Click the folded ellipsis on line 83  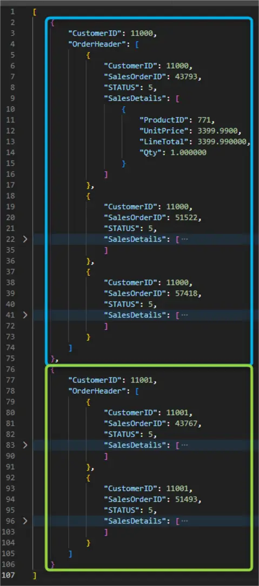184,445
